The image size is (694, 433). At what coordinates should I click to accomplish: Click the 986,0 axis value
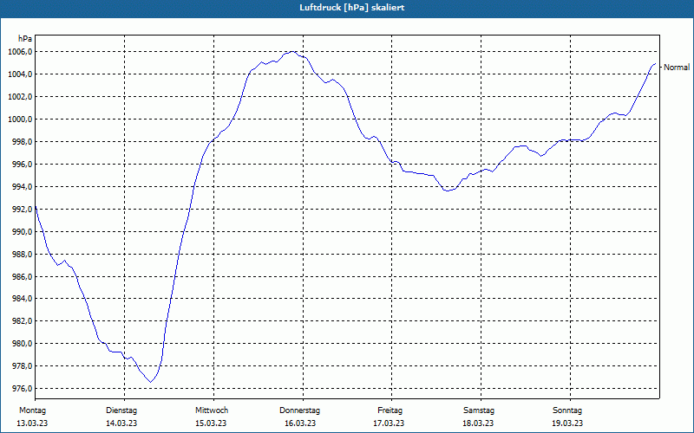tap(22, 276)
